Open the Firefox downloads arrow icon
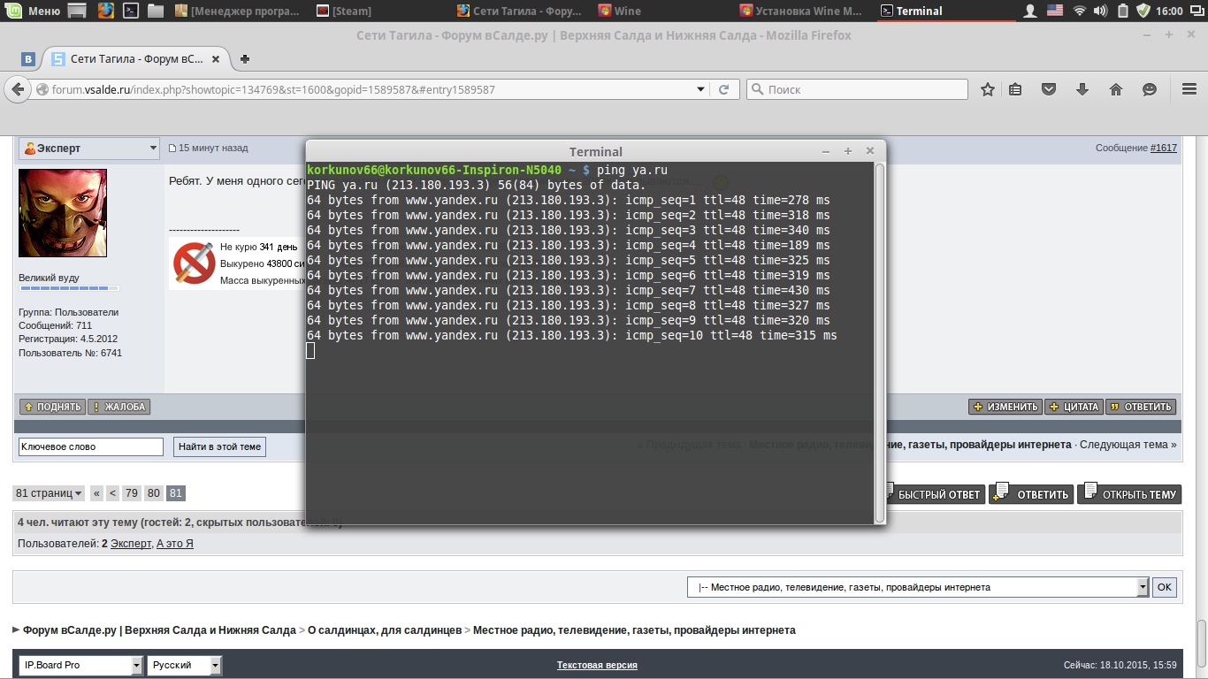Viewport: 1208px width, 679px height. (x=1082, y=89)
